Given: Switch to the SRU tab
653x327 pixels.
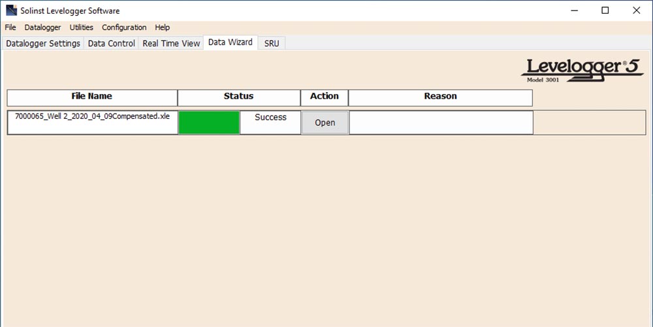Looking at the screenshot, I should (x=272, y=43).
